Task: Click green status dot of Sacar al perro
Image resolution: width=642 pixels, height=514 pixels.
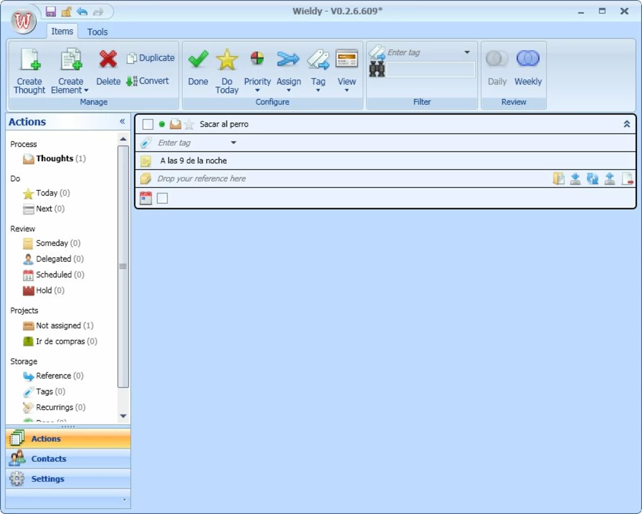Action: (162, 124)
